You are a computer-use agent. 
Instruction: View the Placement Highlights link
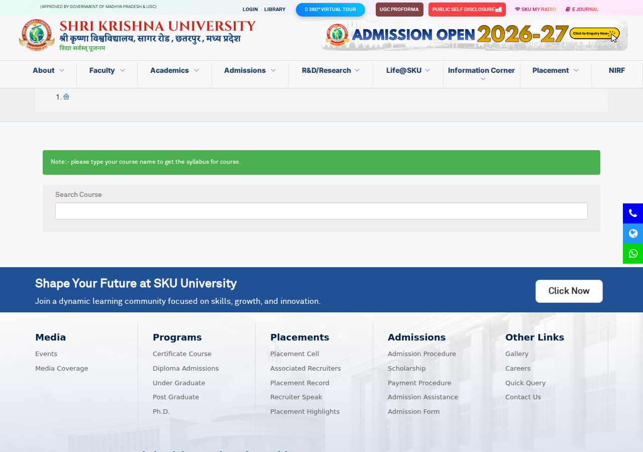point(305,412)
